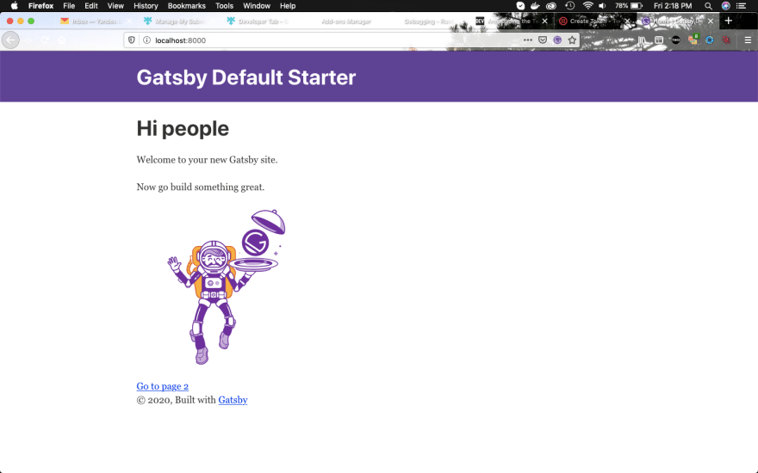Viewport: 758px width, 473px height.
Task: Click the Hi people heading
Action: [x=183, y=128]
